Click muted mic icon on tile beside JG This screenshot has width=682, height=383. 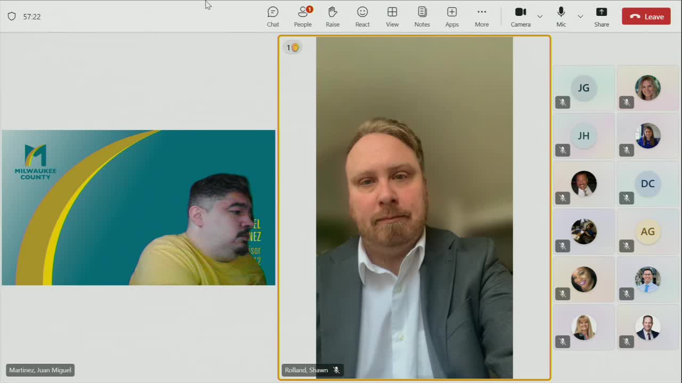pos(627,102)
